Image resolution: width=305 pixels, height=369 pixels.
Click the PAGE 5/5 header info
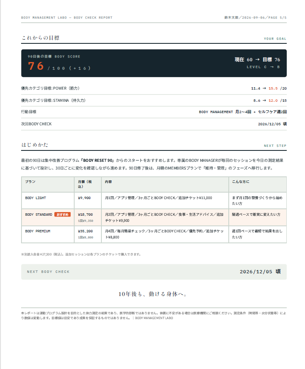coord(277,18)
